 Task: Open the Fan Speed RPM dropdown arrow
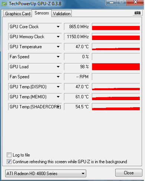58,77
